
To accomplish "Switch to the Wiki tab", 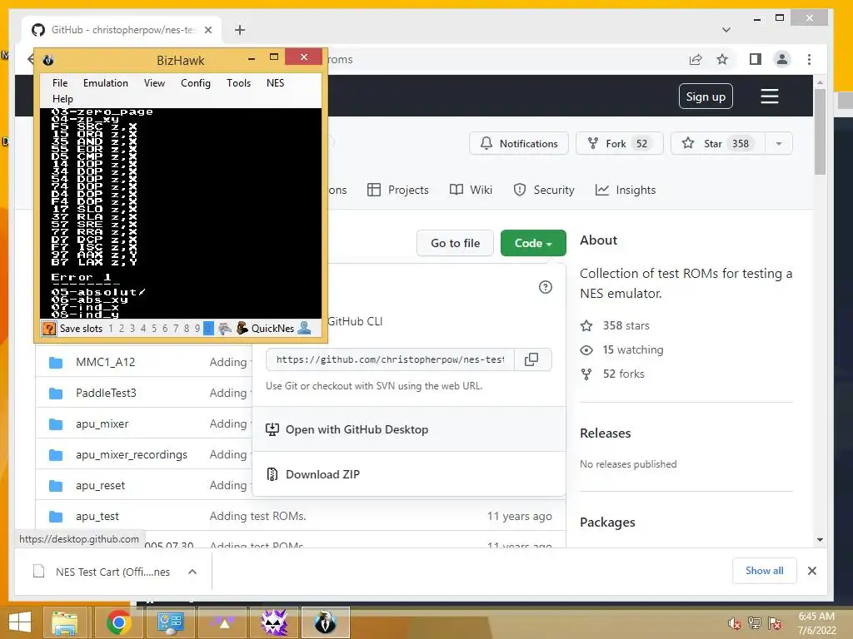I will point(471,191).
